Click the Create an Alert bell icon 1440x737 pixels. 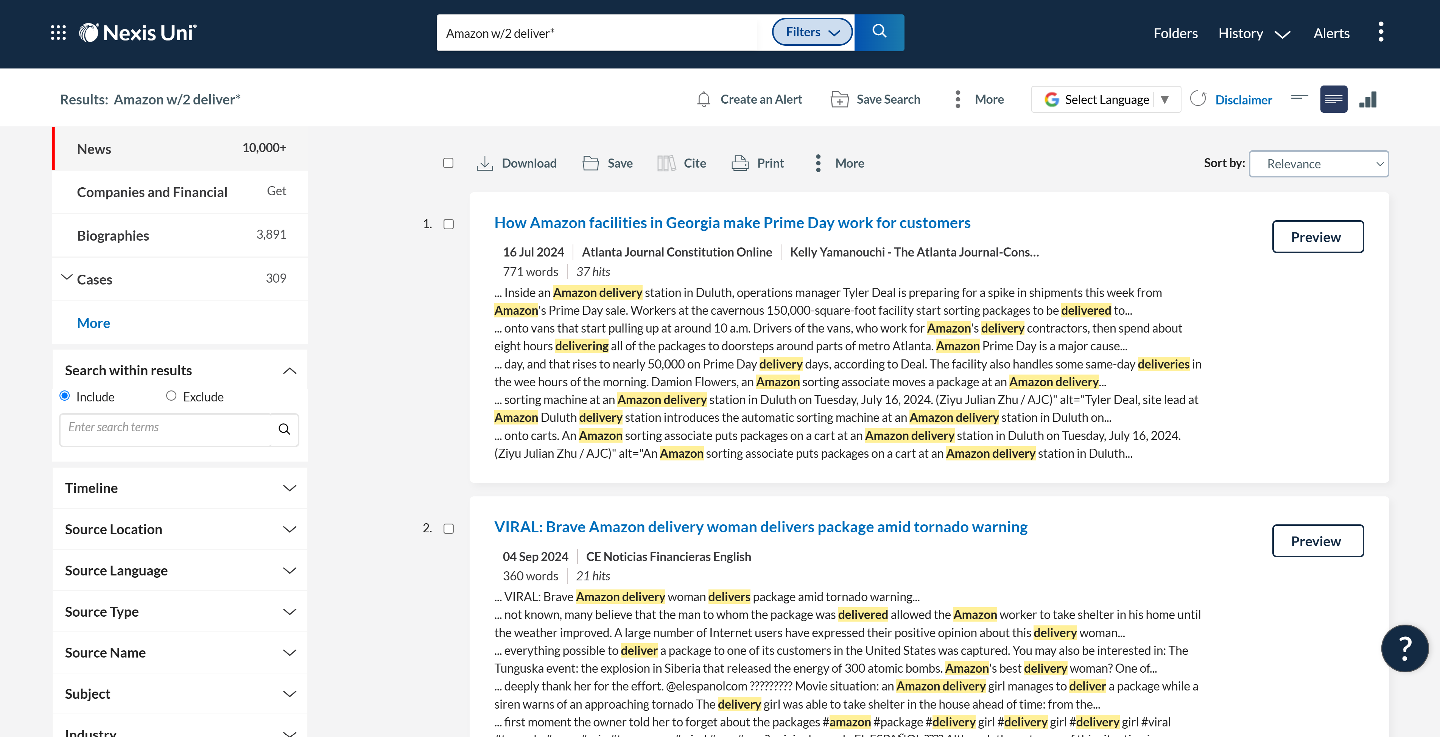[x=704, y=99]
